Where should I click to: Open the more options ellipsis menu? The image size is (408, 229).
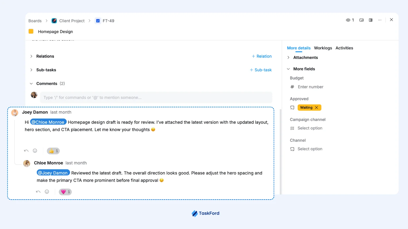[x=380, y=20]
